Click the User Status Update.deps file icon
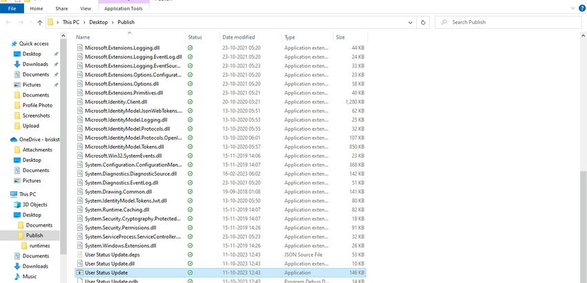Viewport: 587px width, 283px height. (x=79, y=255)
